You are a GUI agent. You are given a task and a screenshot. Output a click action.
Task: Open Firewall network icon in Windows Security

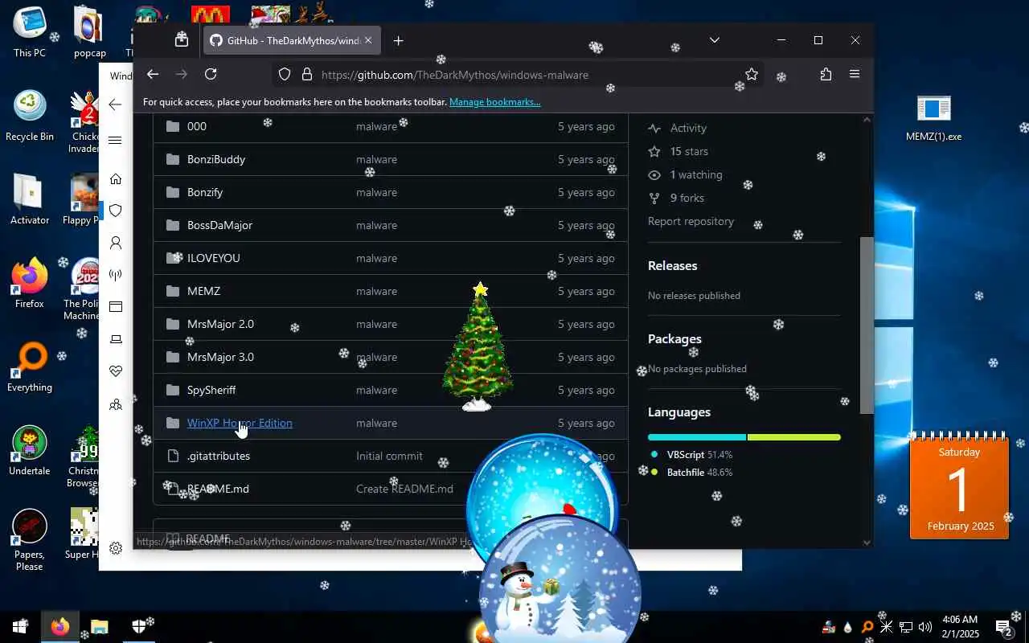click(116, 275)
